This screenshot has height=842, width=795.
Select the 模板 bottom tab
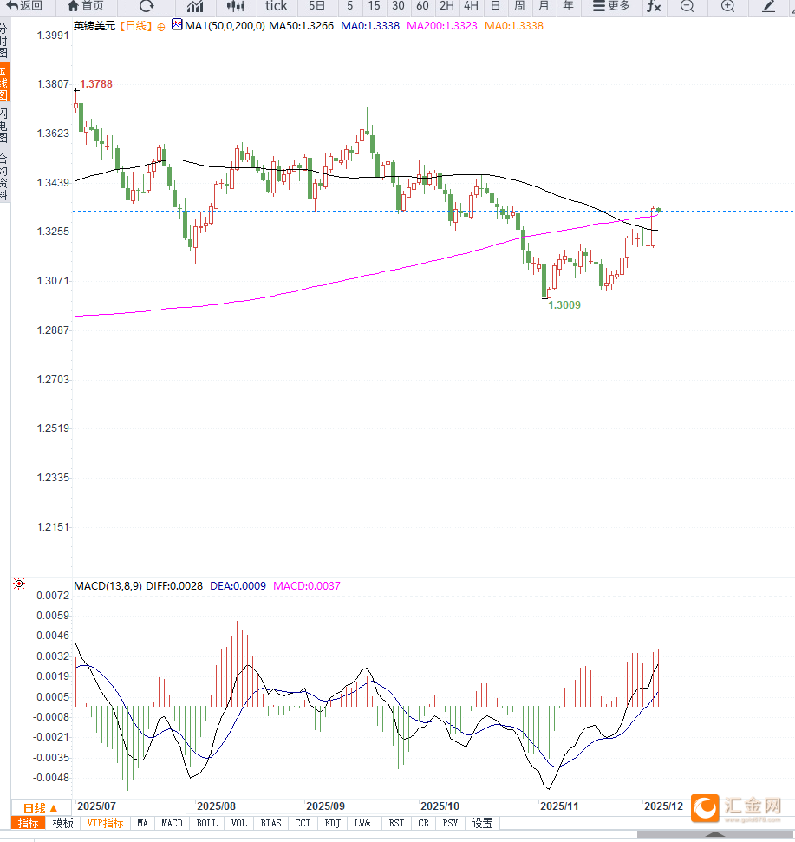[x=62, y=823]
